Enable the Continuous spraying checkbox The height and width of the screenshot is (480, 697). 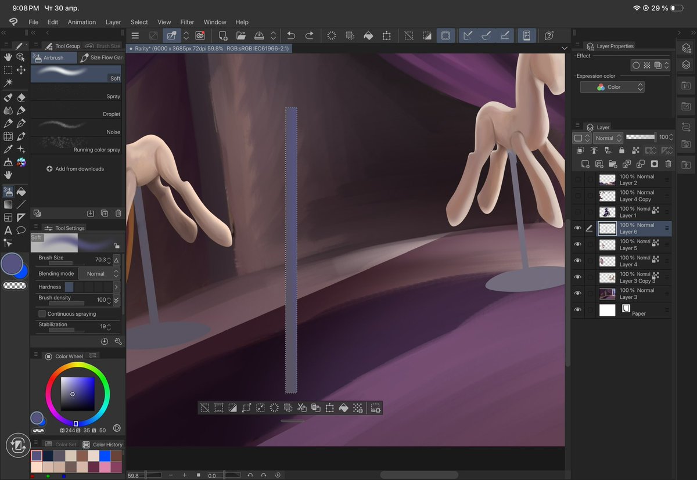point(42,314)
